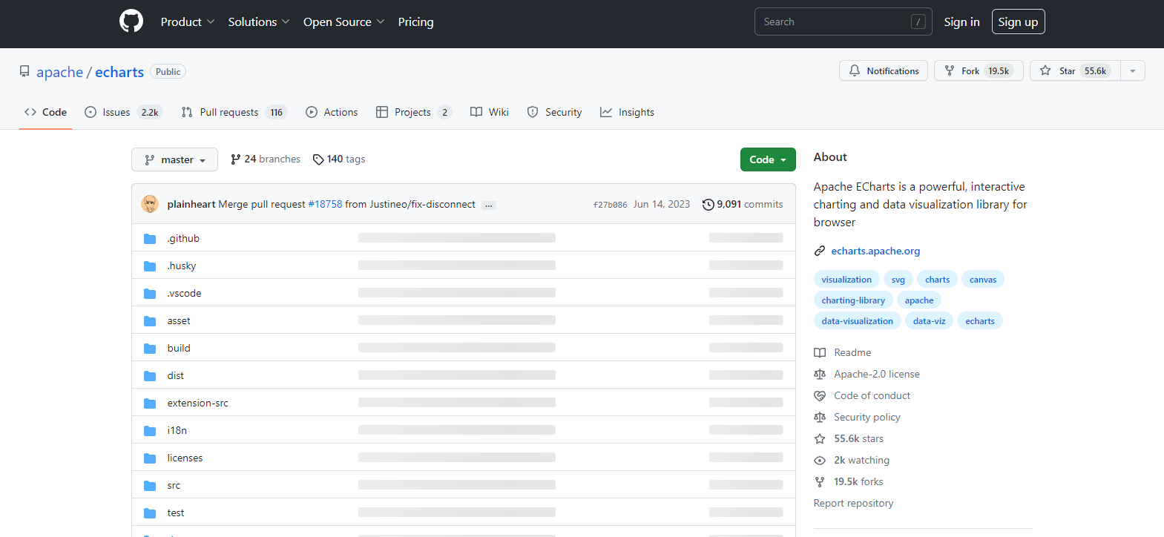The image size is (1164, 537).
Task: Expand the commit message ellipsis
Action: [x=489, y=205]
